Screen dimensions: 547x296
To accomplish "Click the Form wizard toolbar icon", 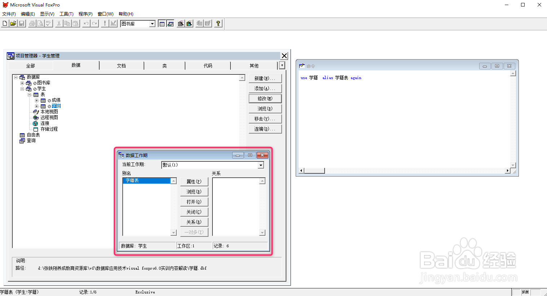I will tap(181, 23).
